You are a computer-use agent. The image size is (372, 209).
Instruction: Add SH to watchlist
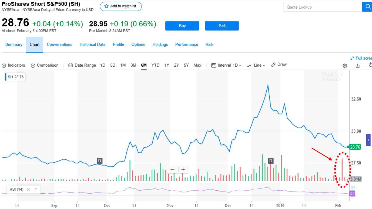tap(121, 6)
